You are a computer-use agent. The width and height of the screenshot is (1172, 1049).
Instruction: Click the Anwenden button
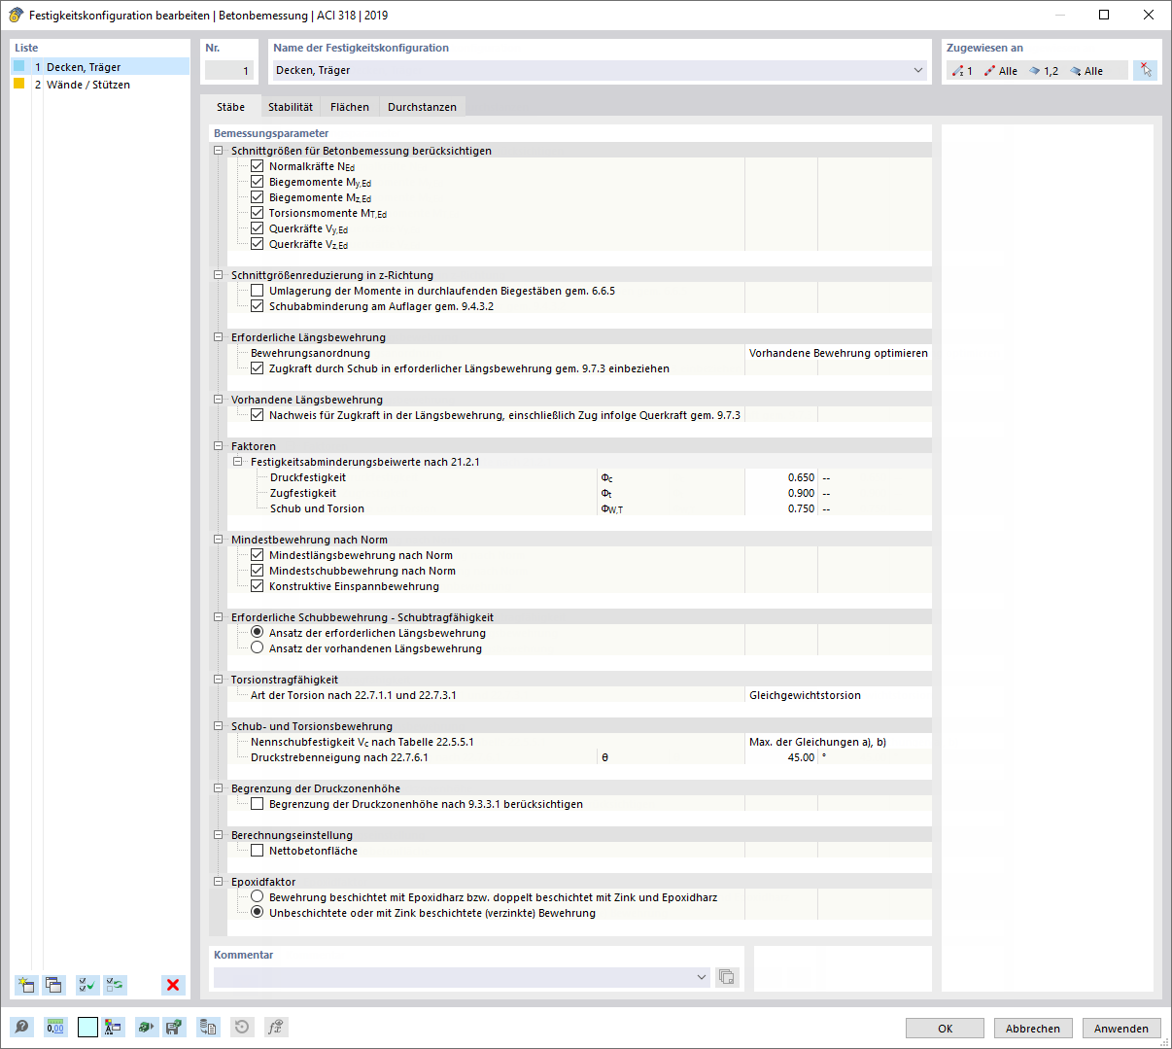tap(1121, 1029)
